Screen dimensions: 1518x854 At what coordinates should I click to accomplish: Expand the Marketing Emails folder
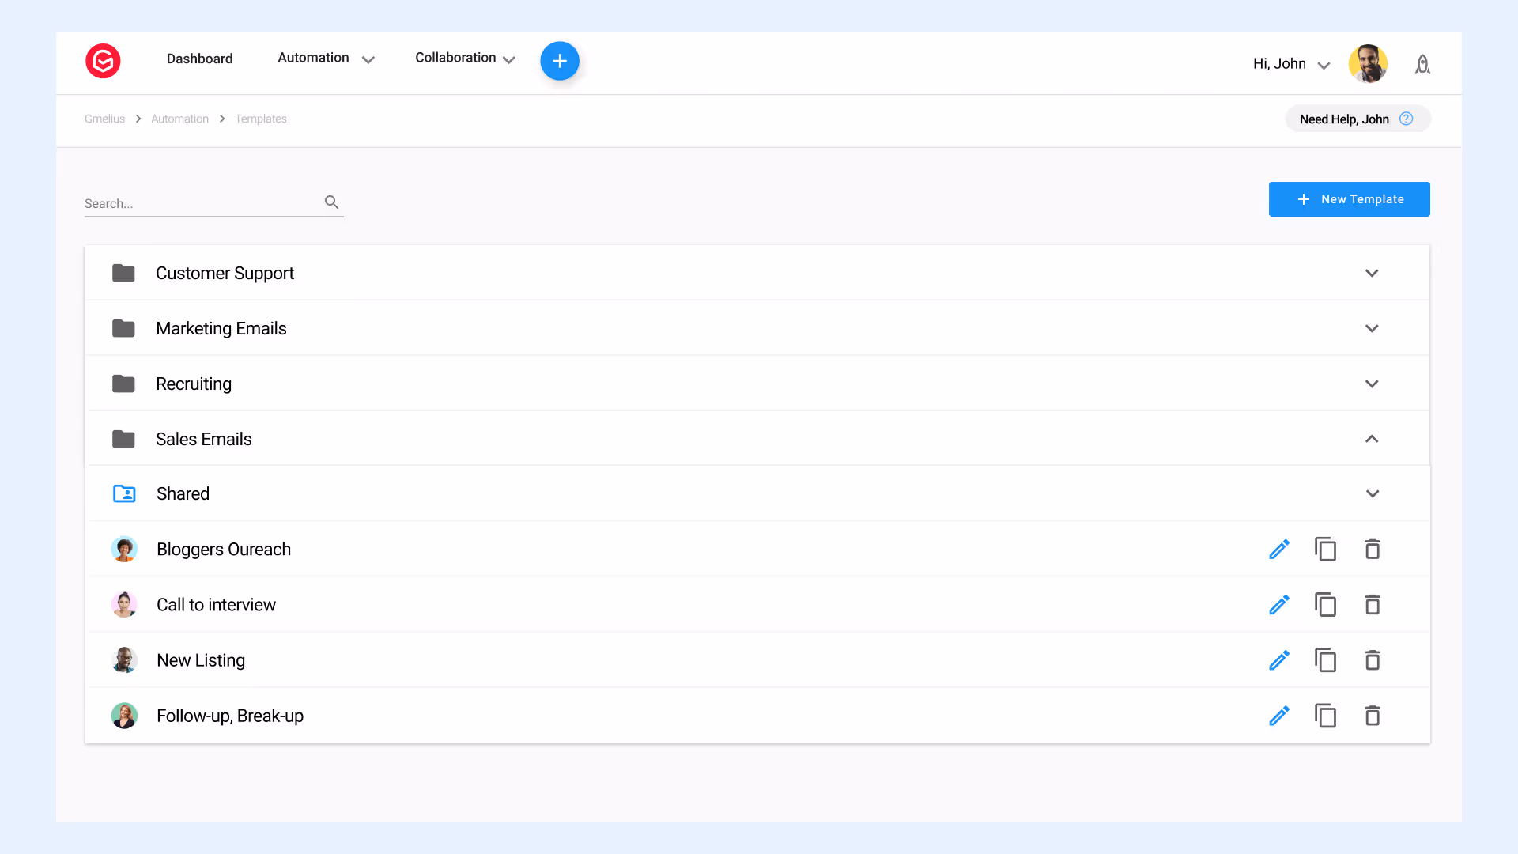[1372, 328]
